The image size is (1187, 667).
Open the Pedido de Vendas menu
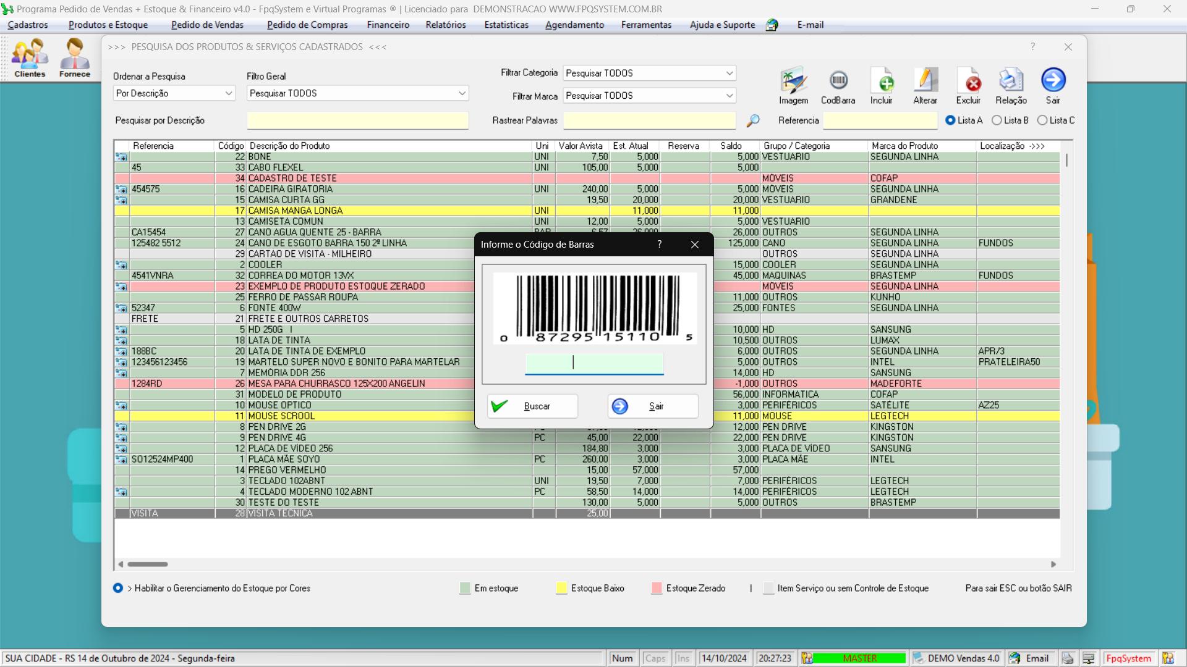click(208, 25)
